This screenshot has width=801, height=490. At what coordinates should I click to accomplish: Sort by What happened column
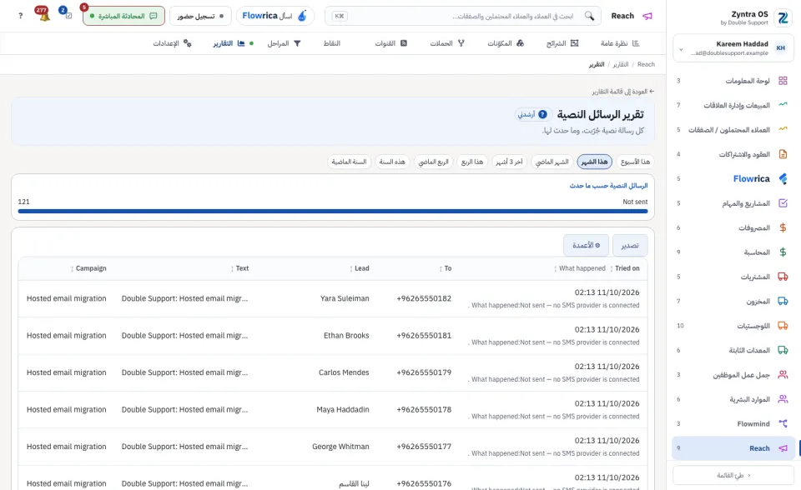[579, 268]
